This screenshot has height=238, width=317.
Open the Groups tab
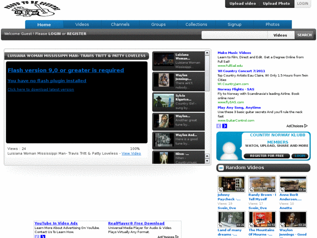point(158,24)
